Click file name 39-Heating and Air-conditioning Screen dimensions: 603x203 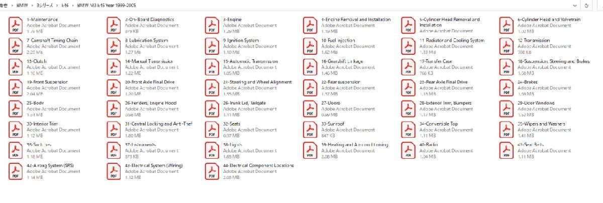355,145
